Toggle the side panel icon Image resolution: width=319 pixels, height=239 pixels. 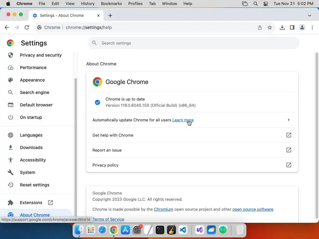click(292, 27)
